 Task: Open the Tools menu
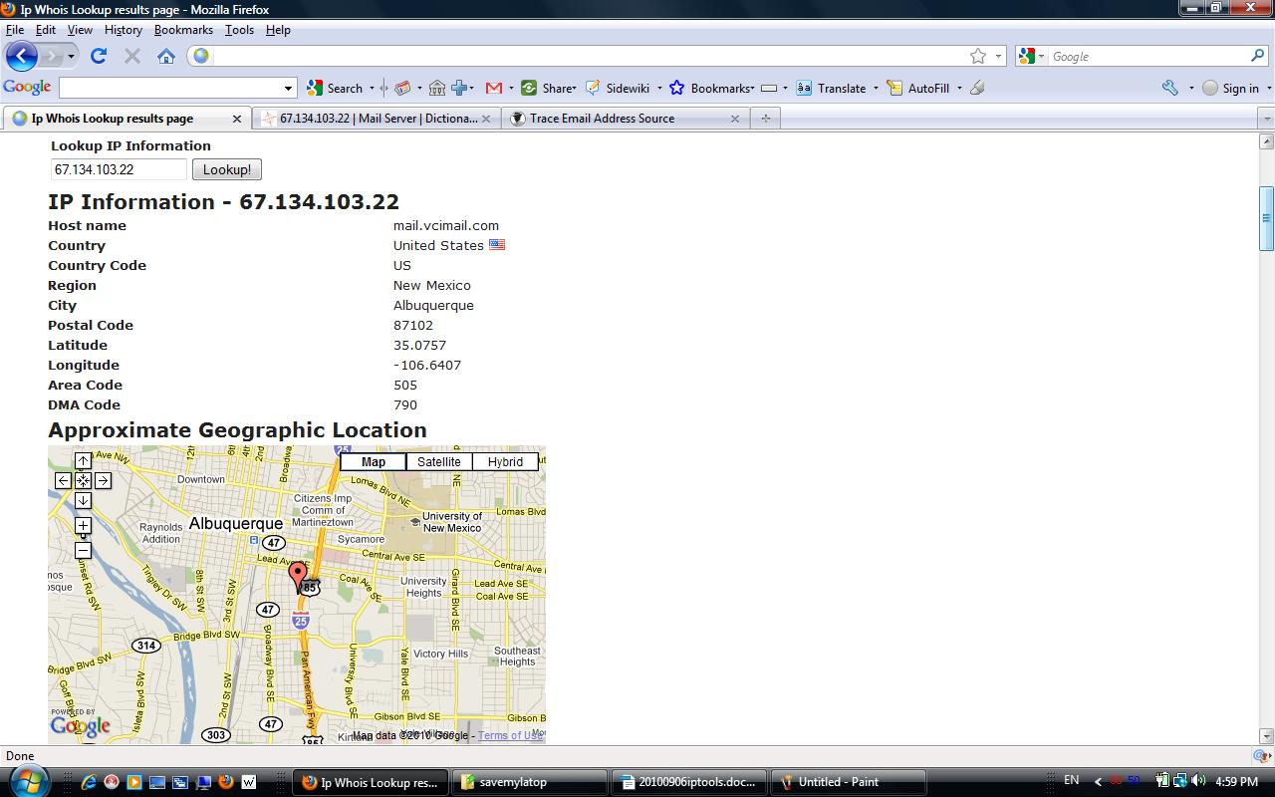coord(239,30)
